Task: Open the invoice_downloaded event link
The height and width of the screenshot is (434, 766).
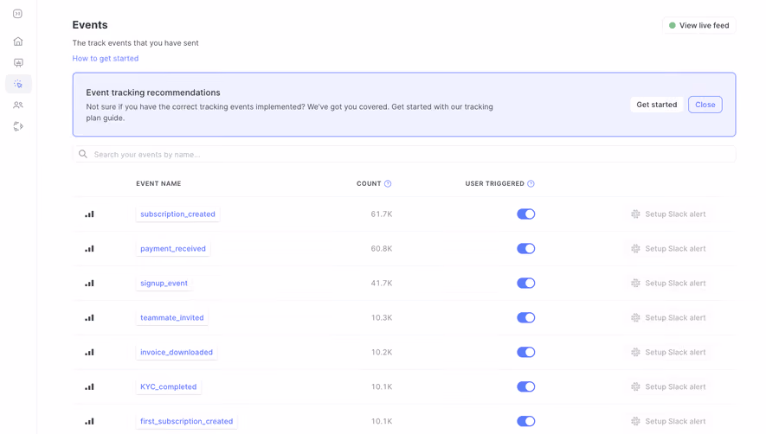Action: coord(177,352)
